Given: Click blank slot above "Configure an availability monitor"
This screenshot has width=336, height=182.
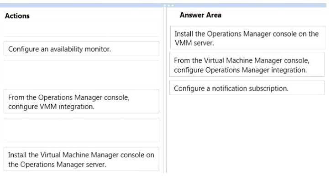Looking at the screenshot, I should pyautogui.click(x=81, y=31).
